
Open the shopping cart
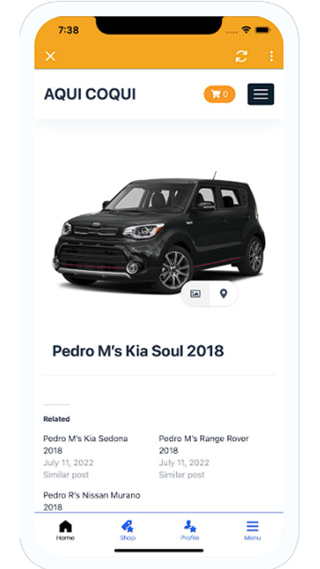(219, 94)
